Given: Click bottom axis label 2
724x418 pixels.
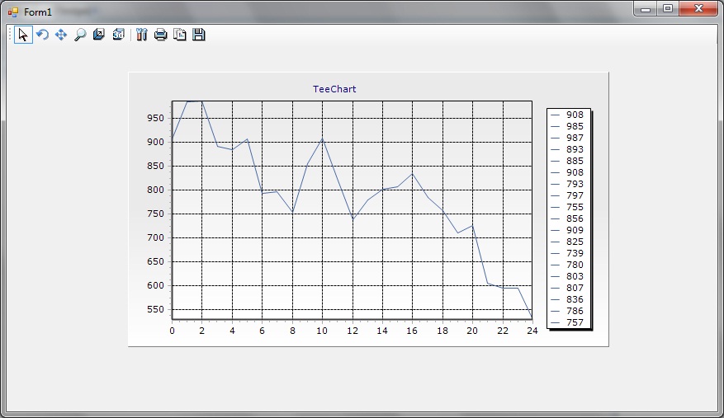Looking at the screenshot, I should (x=201, y=331).
